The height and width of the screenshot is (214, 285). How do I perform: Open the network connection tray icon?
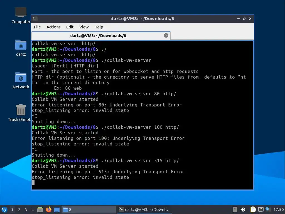261,210
